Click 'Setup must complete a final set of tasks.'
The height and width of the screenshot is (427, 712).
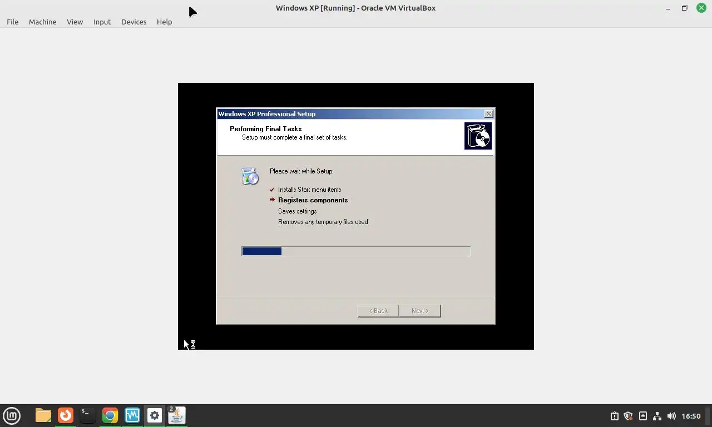(294, 137)
